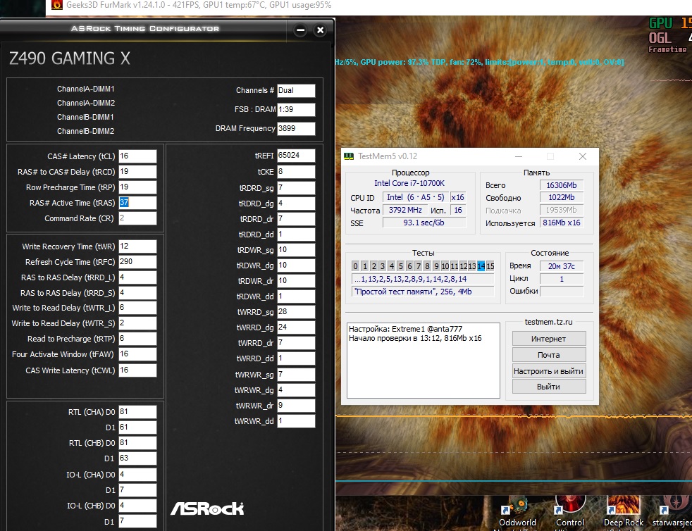
Task: Click the Channels # field showing Dual
Action: click(296, 90)
